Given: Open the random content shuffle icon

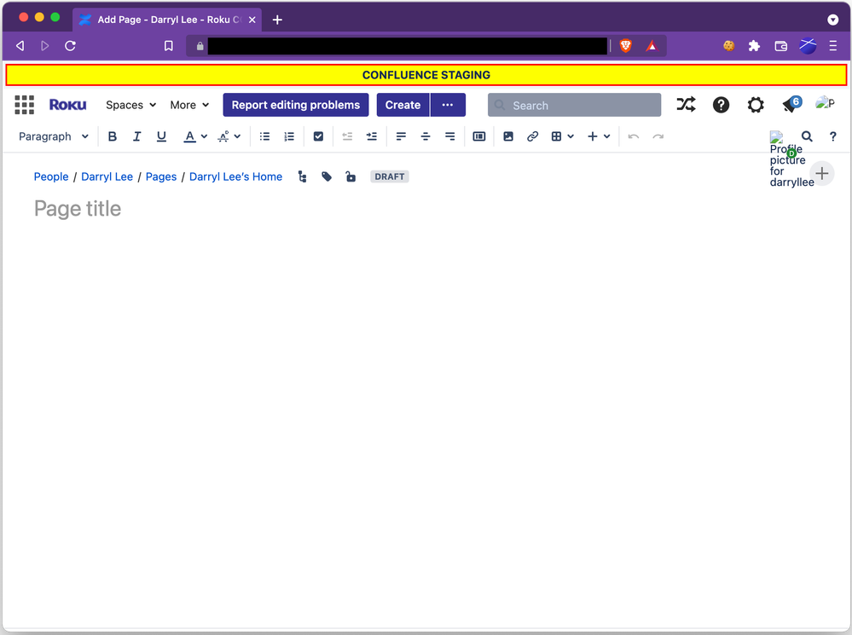Looking at the screenshot, I should (686, 104).
